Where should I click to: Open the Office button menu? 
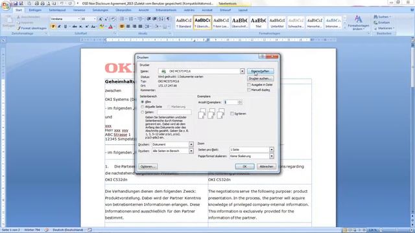click(x=5, y=5)
